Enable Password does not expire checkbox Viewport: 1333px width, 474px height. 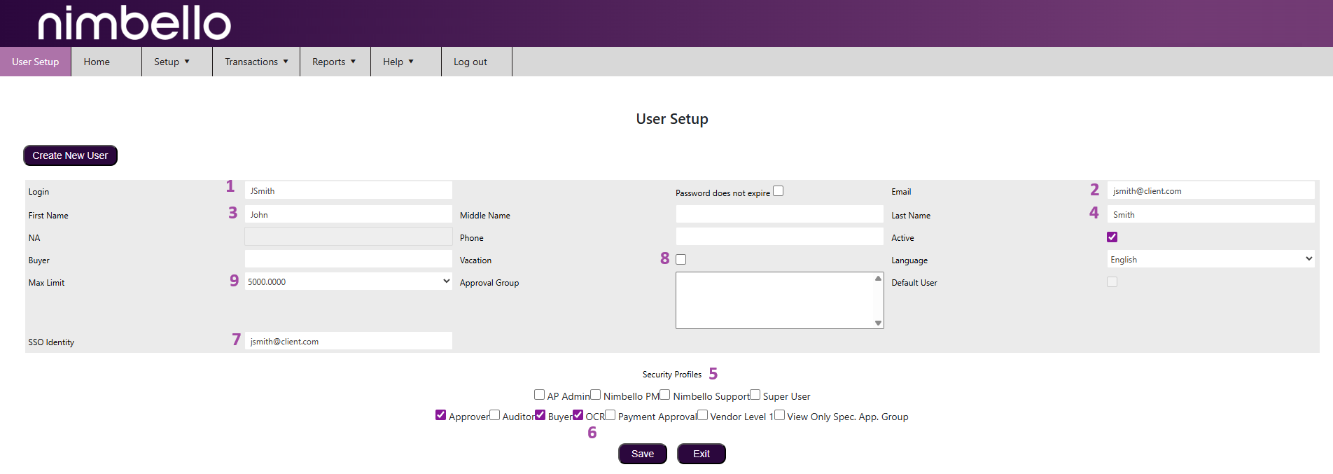coord(778,191)
